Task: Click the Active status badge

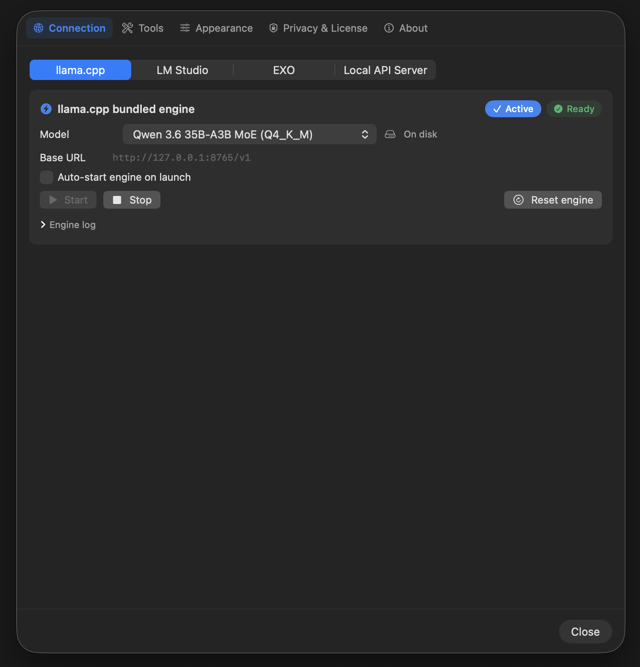Action: tap(513, 109)
